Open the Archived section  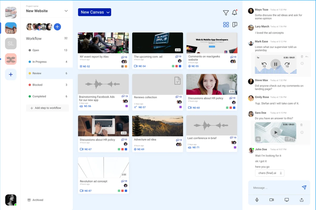(x=36, y=200)
